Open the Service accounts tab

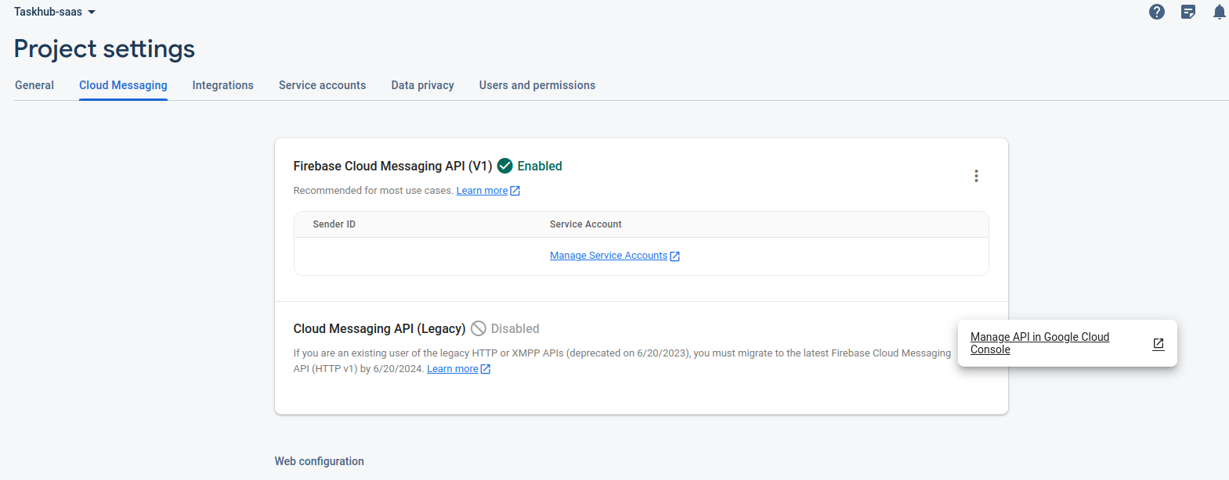pos(322,85)
